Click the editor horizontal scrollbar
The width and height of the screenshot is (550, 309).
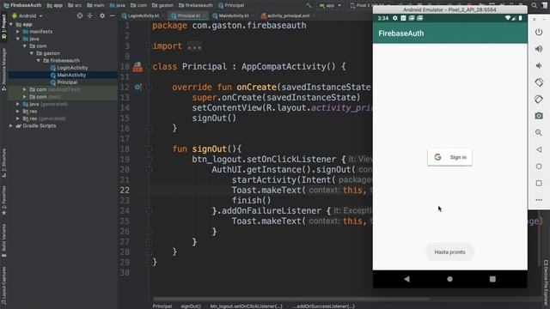tap(291, 300)
